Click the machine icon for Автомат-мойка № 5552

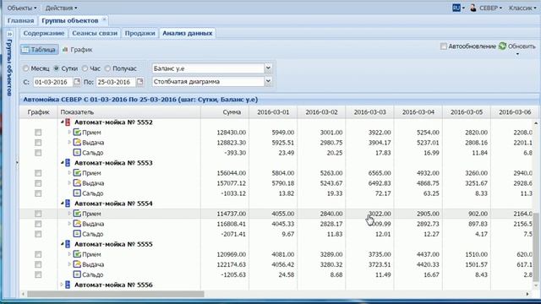pos(68,122)
